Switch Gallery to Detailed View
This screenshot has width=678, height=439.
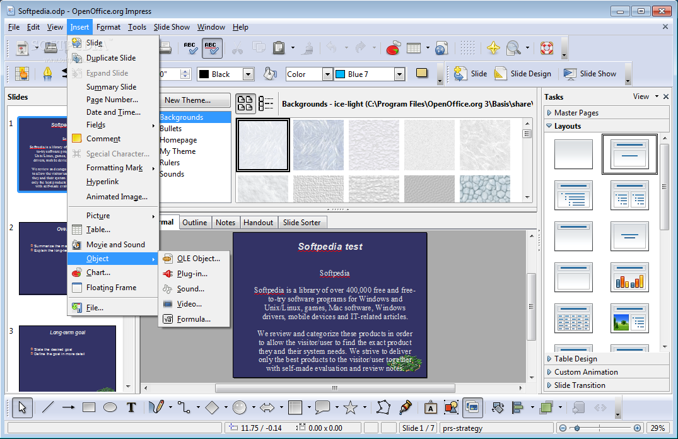tap(266, 103)
